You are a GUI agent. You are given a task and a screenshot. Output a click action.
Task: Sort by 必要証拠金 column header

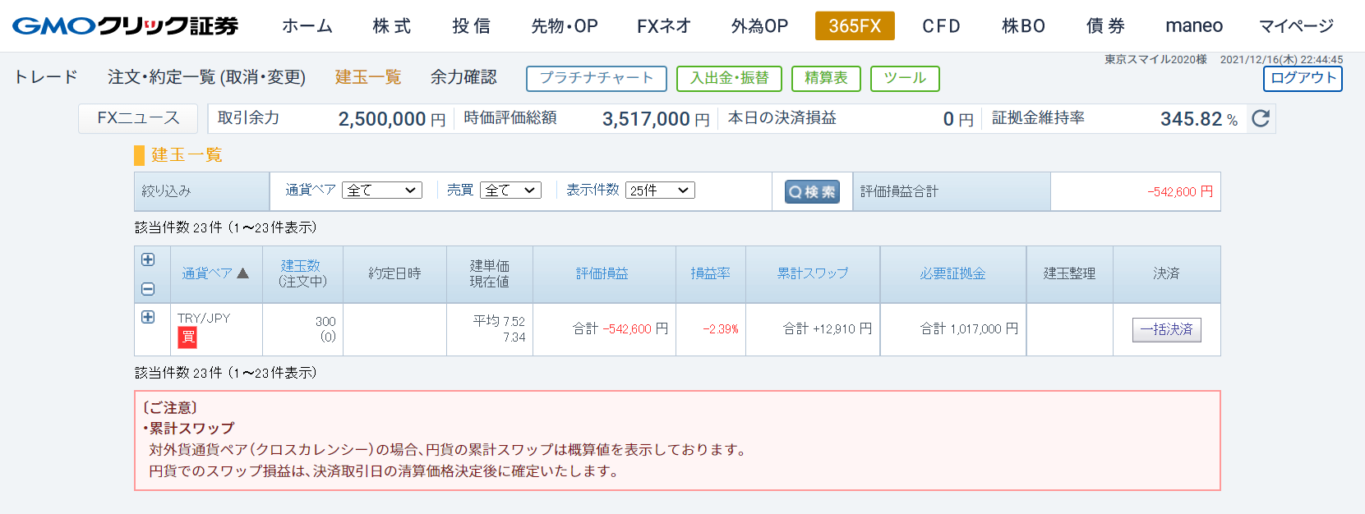tap(952, 273)
